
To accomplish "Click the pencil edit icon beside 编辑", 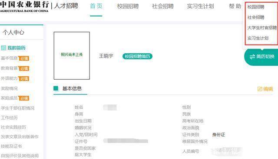I will [260, 89].
